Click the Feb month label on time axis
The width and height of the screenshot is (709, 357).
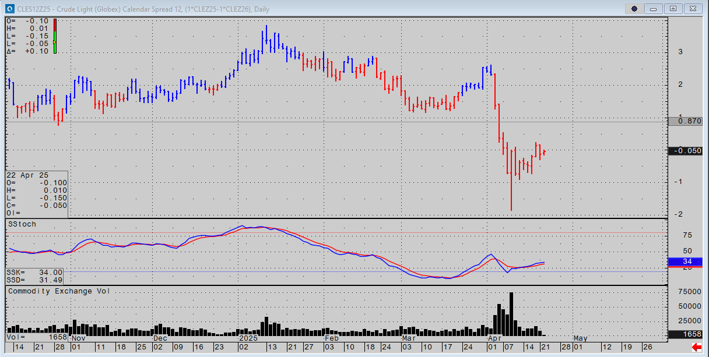[332, 338]
